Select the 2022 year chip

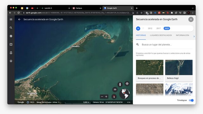click(x=167, y=28)
